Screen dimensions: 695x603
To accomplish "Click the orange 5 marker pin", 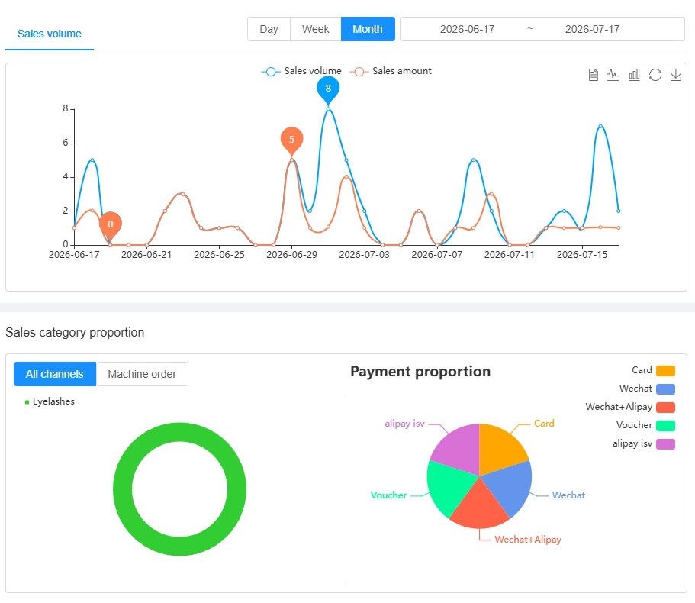I will pyautogui.click(x=291, y=140).
